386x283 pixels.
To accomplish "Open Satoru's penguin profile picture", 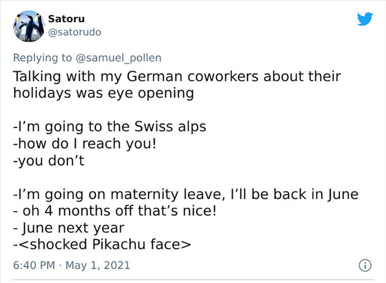I will coord(29,26).
